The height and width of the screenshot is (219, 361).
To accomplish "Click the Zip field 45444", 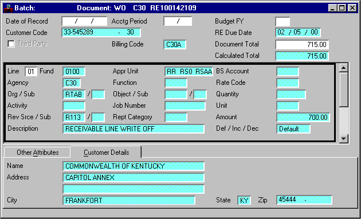I will coord(304,200).
